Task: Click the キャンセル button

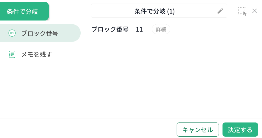Action: (x=198, y=129)
